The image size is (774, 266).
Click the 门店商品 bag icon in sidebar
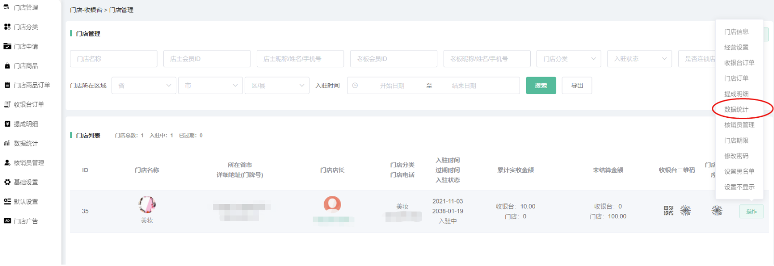coord(7,66)
